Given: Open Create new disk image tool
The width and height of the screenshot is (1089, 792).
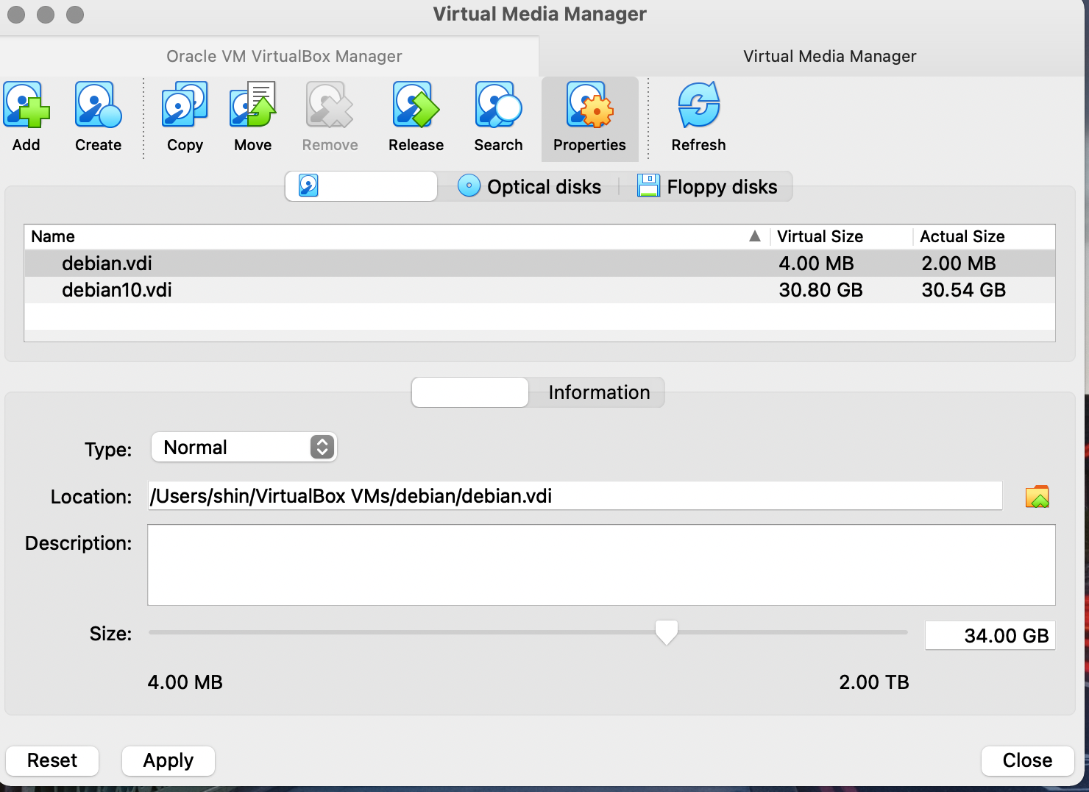Looking at the screenshot, I should [x=98, y=105].
